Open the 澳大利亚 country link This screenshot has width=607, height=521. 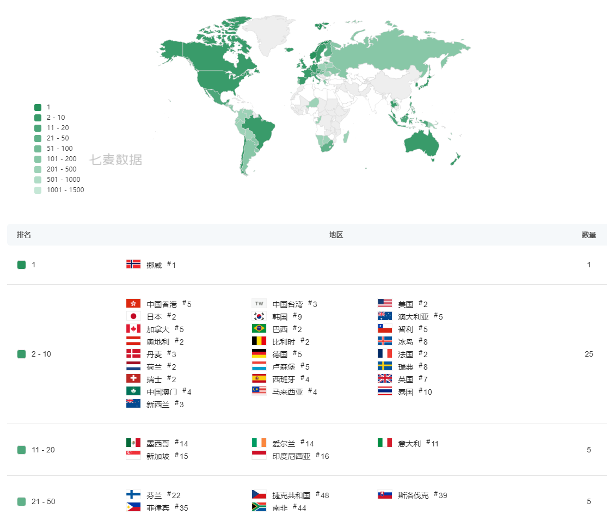tap(413, 317)
